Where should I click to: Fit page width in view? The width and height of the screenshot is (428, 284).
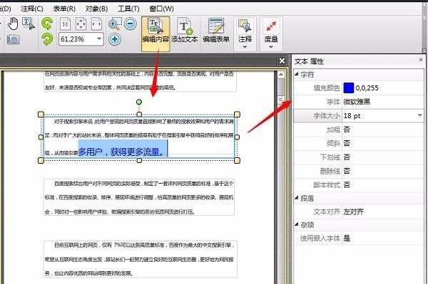tap(96, 24)
